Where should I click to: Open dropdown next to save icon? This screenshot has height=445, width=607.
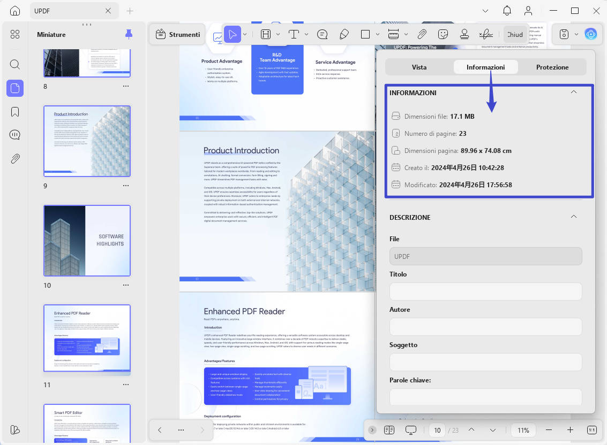576,34
